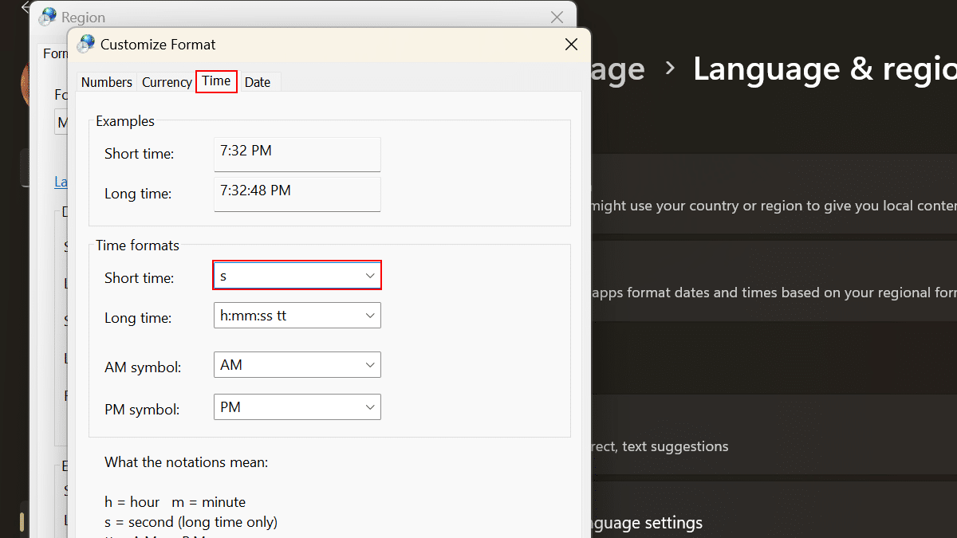Expand the Short time format dropdown arrow
This screenshot has width=957, height=538.
[370, 276]
